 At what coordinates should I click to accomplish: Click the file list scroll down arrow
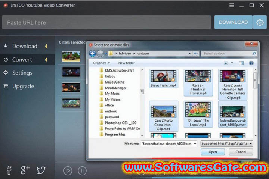pyautogui.click(x=256, y=135)
